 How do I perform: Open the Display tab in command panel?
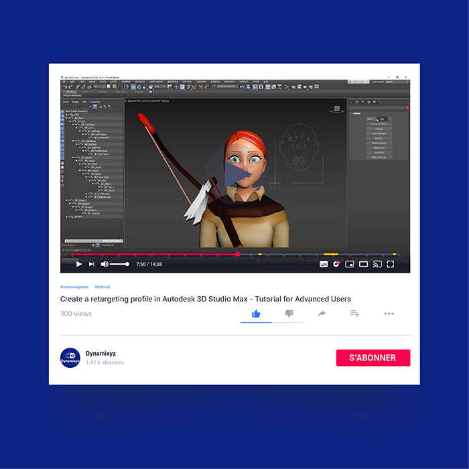tap(374, 102)
